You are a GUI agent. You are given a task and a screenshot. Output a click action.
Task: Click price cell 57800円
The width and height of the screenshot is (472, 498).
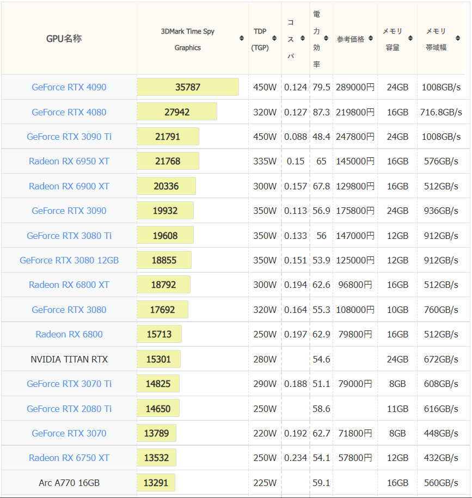point(355,458)
